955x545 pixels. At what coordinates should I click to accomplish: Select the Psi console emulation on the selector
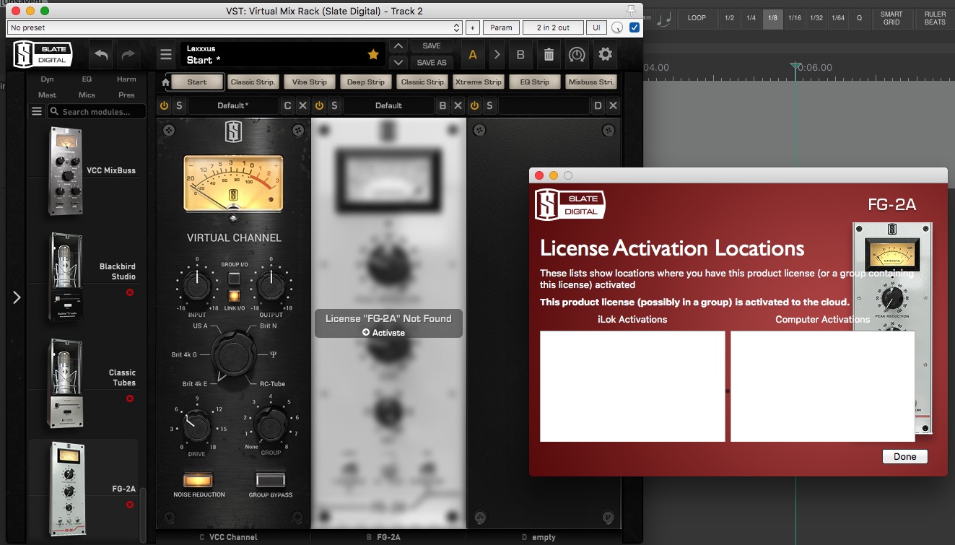click(x=274, y=354)
